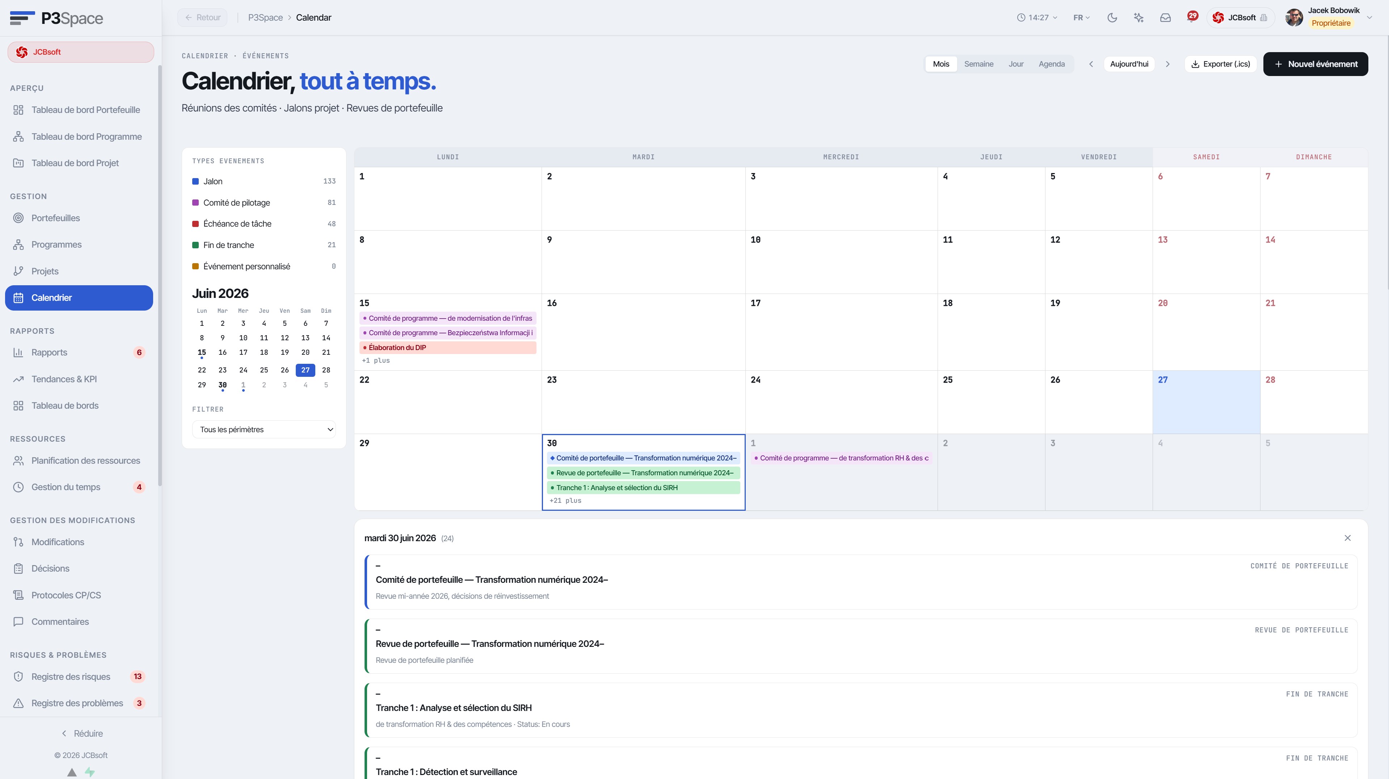Expand user profile menu chevron
The image size is (1389, 779).
click(x=1369, y=17)
